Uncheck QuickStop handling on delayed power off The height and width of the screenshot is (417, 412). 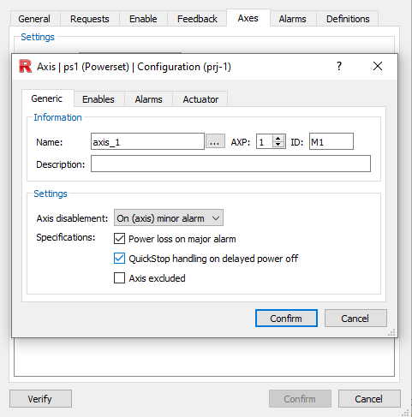click(x=119, y=259)
